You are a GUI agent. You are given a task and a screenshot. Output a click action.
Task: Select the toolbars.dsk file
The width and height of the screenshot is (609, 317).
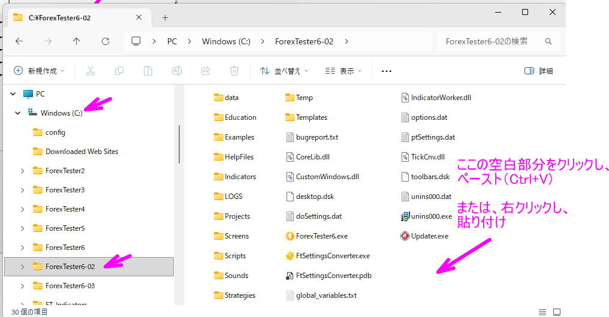425,177
